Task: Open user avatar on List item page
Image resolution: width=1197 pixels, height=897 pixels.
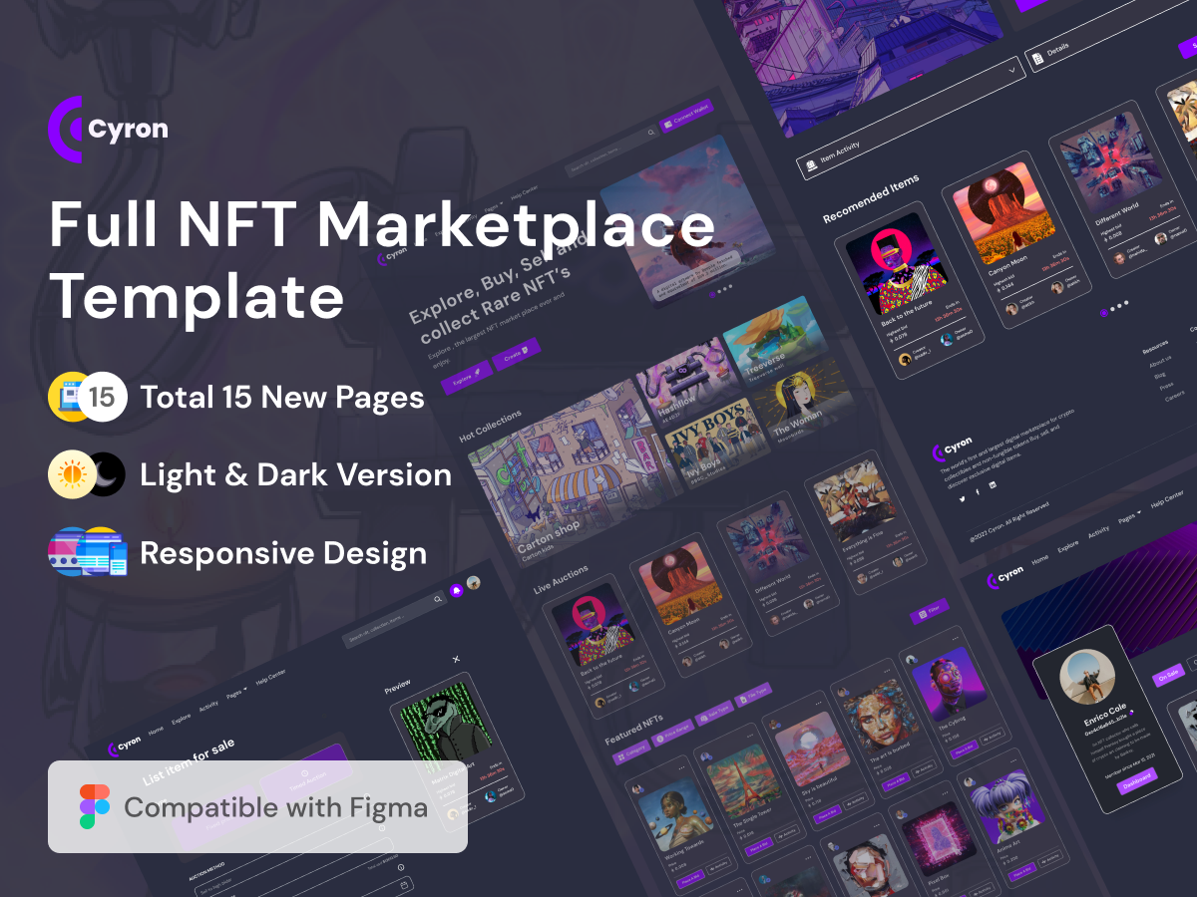Action: pyautogui.click(x=474, y=582)
